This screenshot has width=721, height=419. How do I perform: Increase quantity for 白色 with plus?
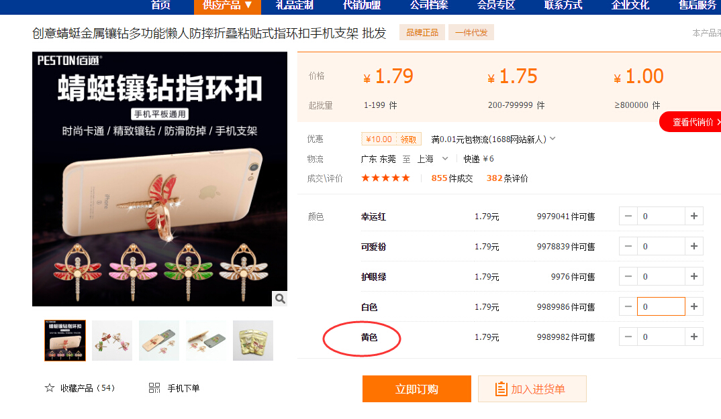(694, 306)
